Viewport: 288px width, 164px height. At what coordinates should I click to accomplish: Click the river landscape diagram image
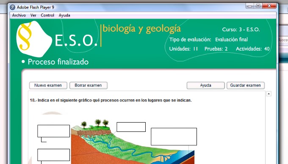(133, 142)
